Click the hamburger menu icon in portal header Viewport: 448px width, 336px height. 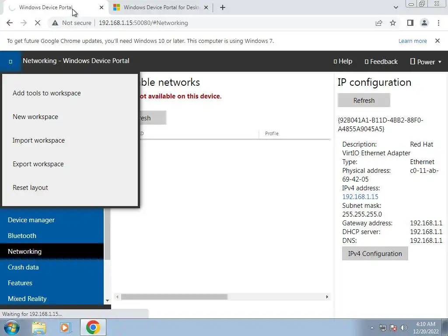click(x=10, y=61)
